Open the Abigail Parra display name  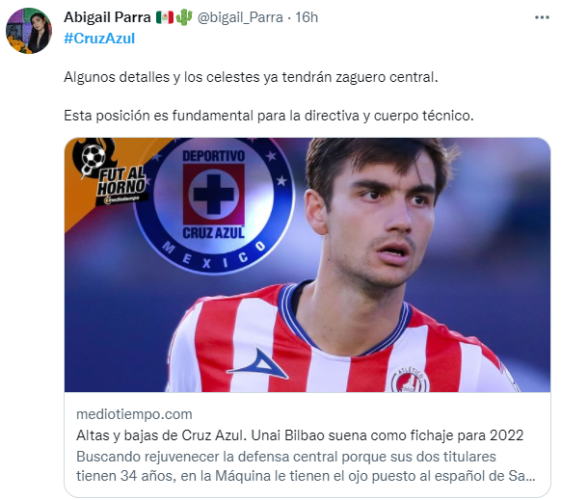pos(107,17)
